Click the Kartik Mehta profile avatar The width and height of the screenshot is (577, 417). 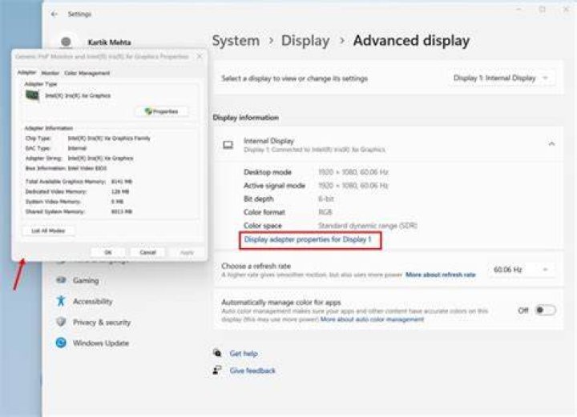point(67,42)
